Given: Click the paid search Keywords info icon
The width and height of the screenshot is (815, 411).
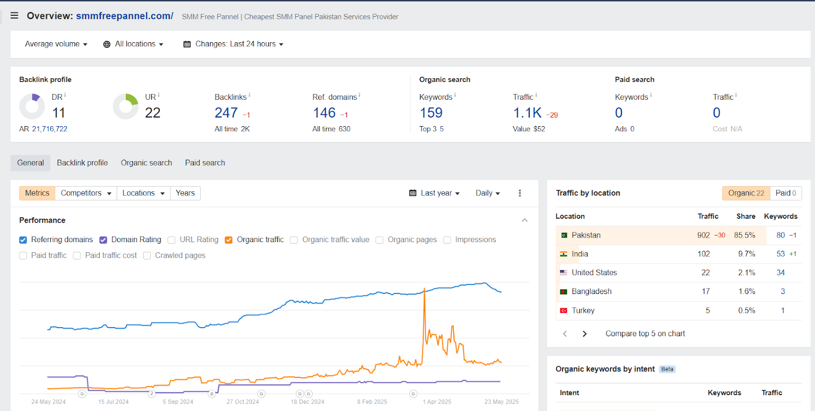Looking at the screenshot, I should (651, 95).
